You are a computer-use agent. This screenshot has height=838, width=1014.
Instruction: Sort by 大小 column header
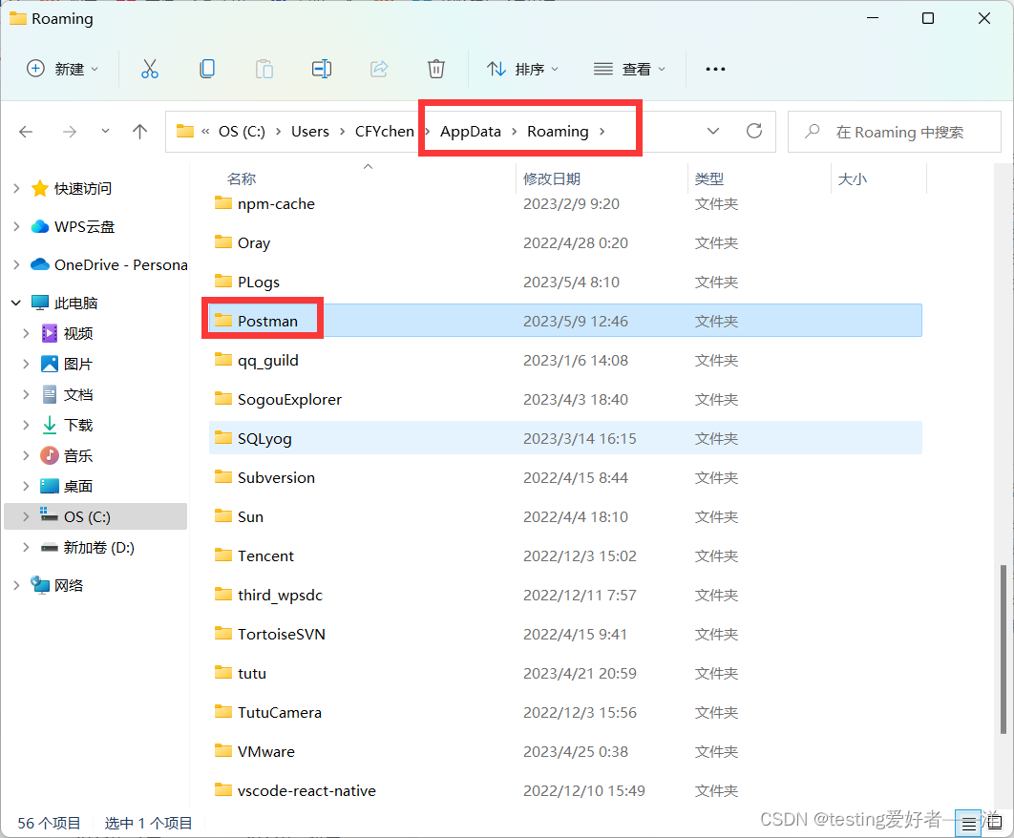click(853, 179)
